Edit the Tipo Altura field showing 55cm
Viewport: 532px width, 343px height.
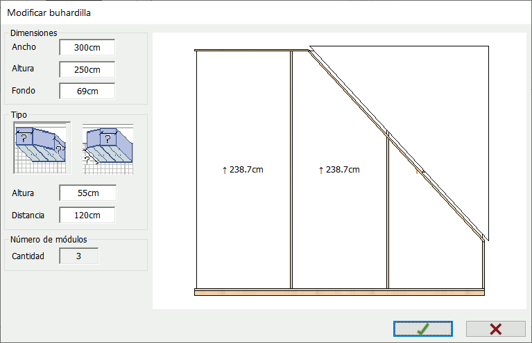coord(88,193)
